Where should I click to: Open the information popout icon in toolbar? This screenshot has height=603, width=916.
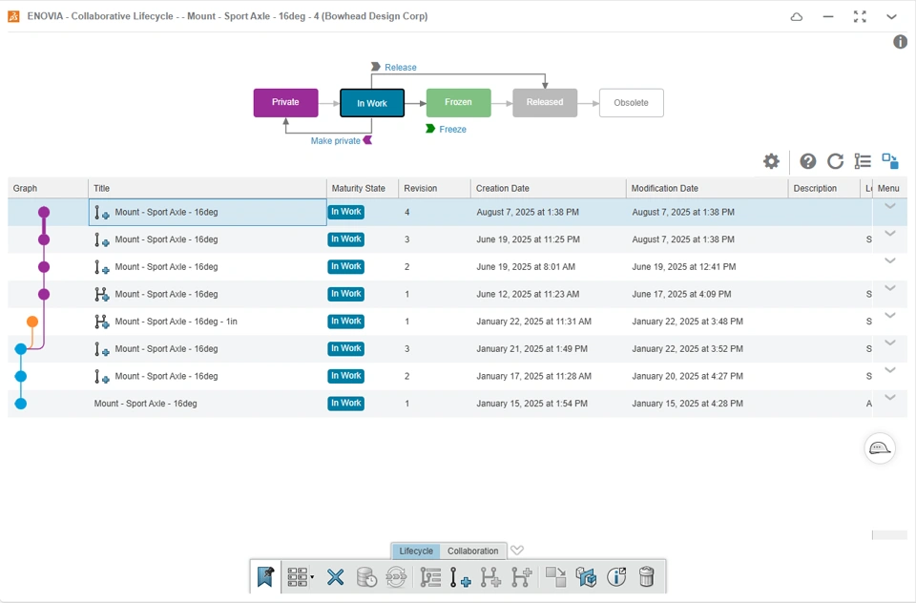(616, 577)
